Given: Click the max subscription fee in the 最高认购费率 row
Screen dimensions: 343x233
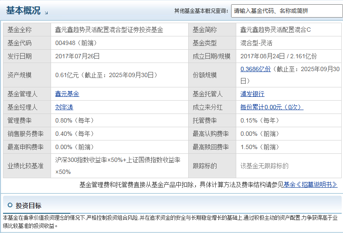Looking at the screenshot, I should pos(260,134).
